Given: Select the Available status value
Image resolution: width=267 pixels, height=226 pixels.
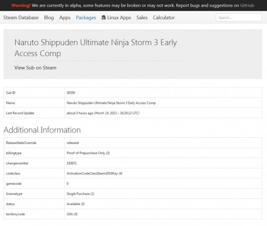Looking at the screenshot, I should (x=76, y=204).
